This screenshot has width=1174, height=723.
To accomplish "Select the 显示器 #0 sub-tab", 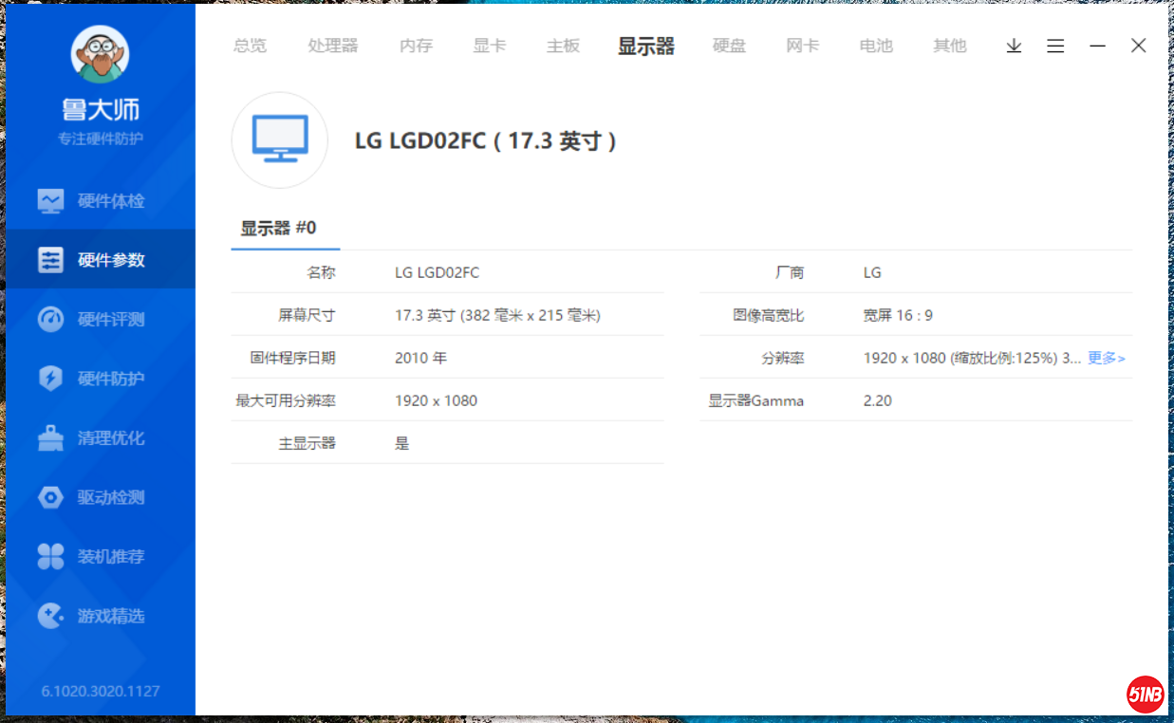I will coord(278,229).
